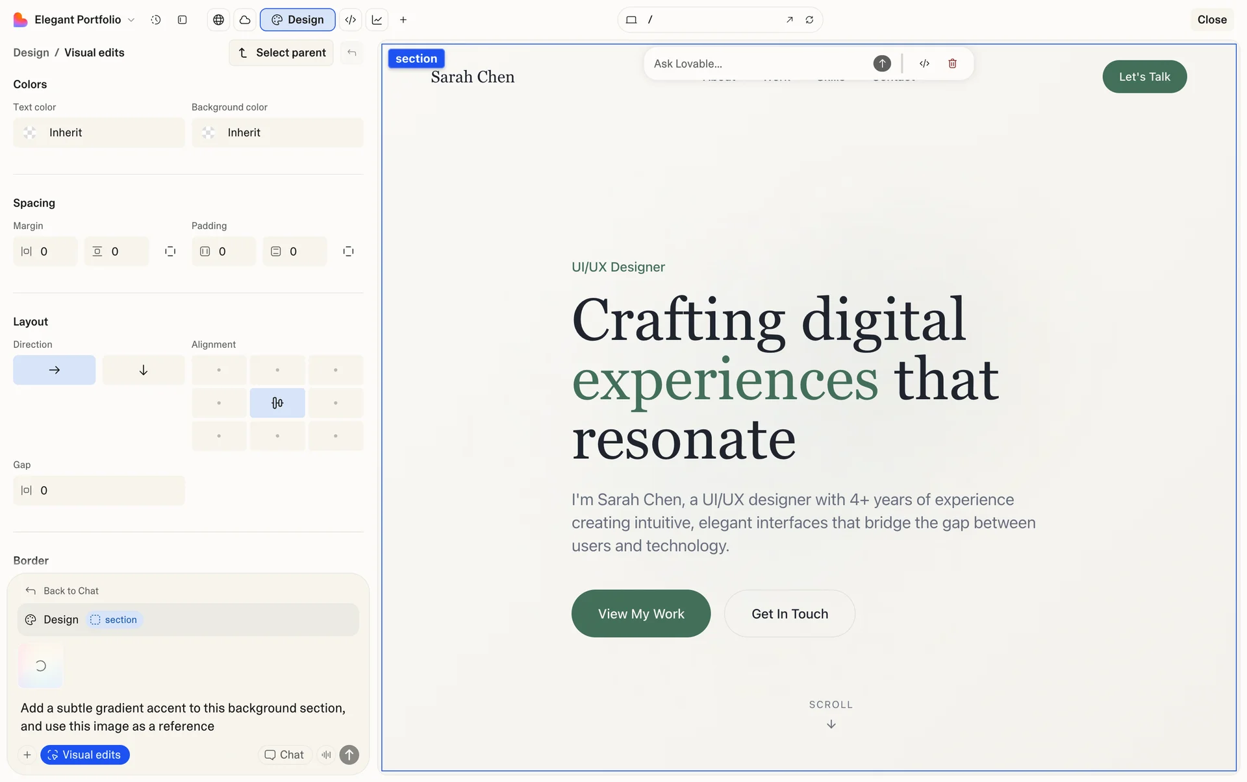
Task: Click the voice input waveform icon
Action: click(326, 755)
